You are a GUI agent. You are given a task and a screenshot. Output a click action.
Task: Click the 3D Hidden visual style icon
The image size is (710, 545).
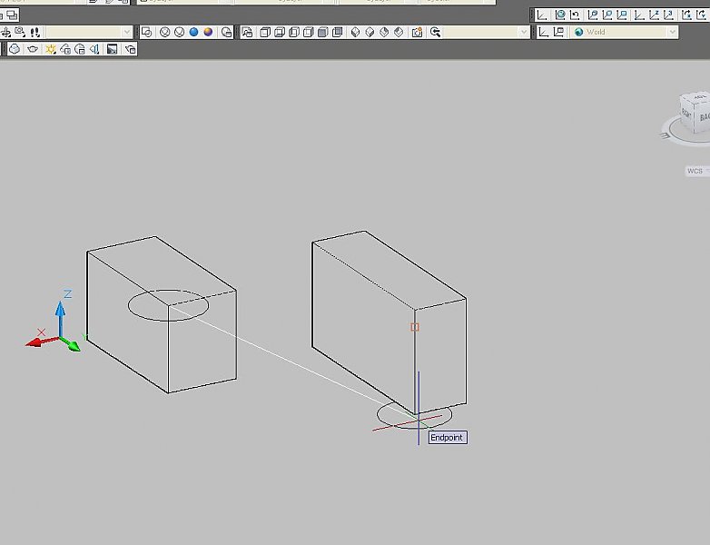[x=179, y=32]
